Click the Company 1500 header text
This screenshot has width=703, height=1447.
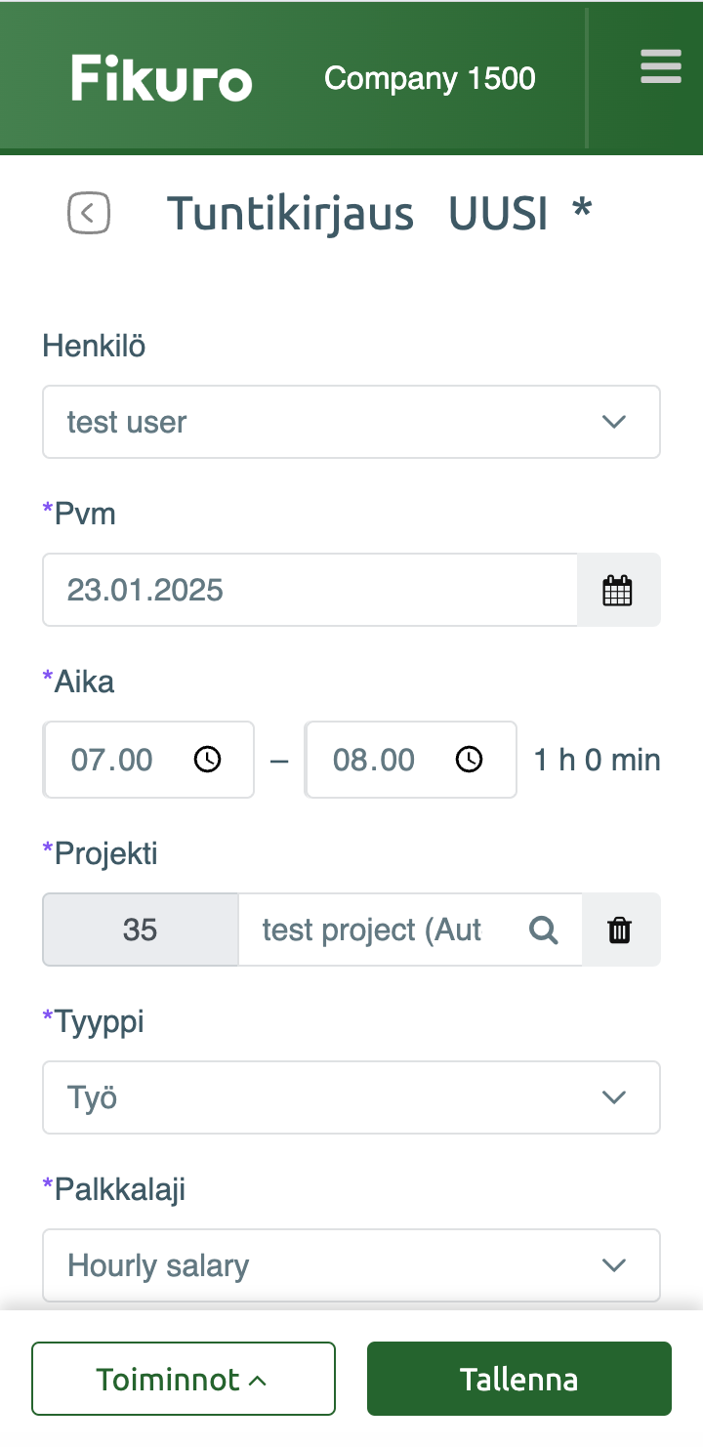click(430, 78)
